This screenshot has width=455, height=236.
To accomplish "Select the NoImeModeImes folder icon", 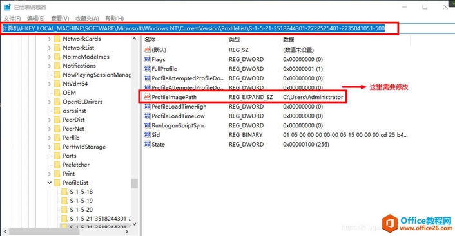I will click(x=57, y=57).
